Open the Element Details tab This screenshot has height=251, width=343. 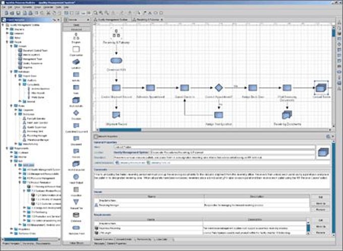click(124, 239)
